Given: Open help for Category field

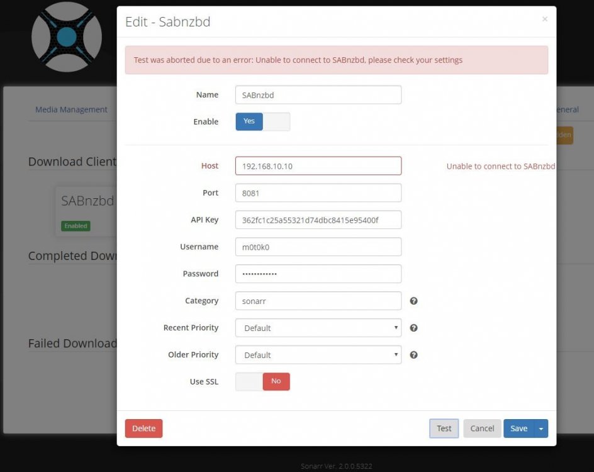Looking at the screenshot, I should tap(413, 301).
